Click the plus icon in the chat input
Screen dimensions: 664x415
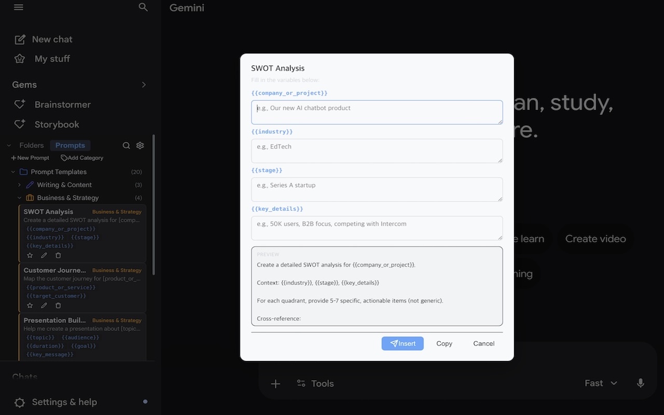[275, 383]
